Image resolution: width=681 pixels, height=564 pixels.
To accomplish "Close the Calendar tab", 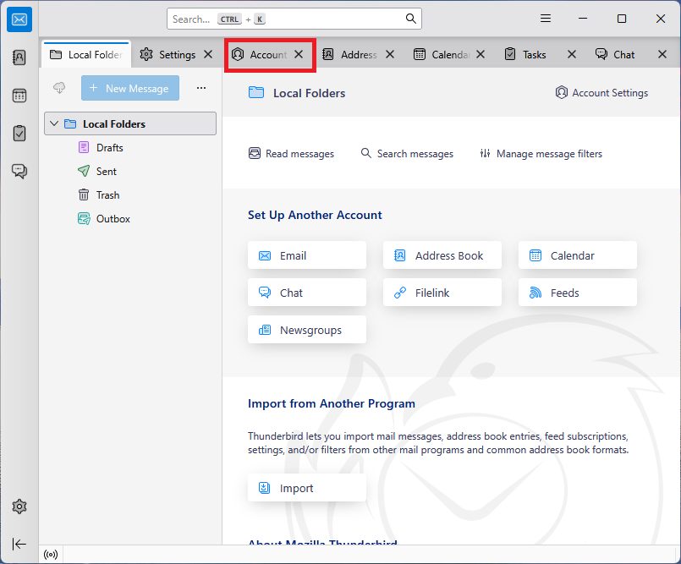I will click(481, 54).
